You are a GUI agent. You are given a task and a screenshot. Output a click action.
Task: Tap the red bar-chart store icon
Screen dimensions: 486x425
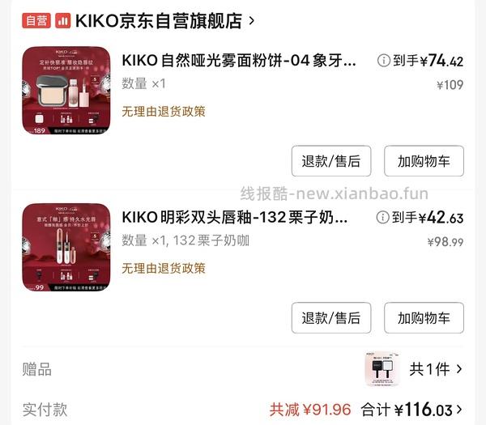tap(63, 21)
